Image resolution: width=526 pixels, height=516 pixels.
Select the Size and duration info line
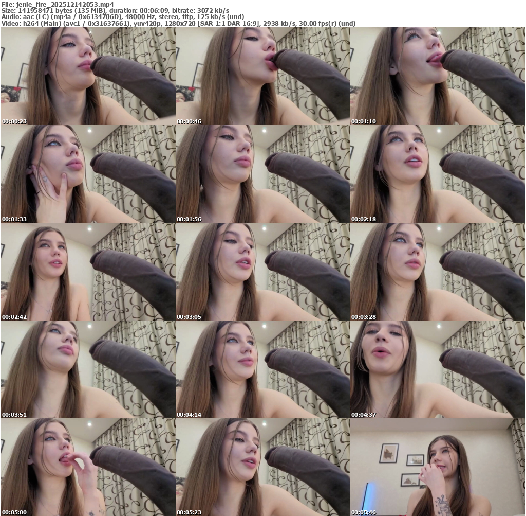(x=116, y=11)
